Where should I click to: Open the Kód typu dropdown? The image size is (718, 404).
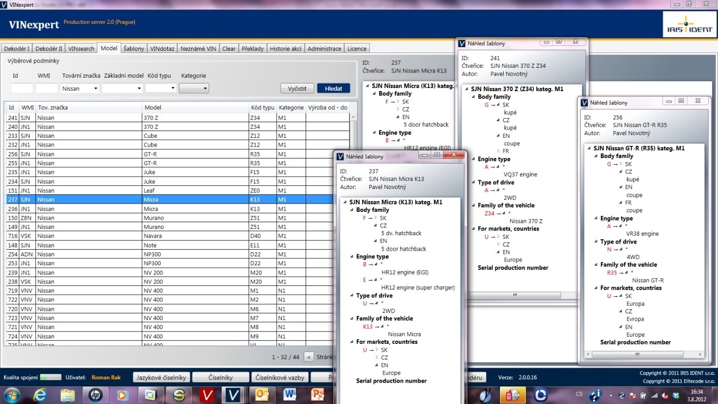[161, 89]
